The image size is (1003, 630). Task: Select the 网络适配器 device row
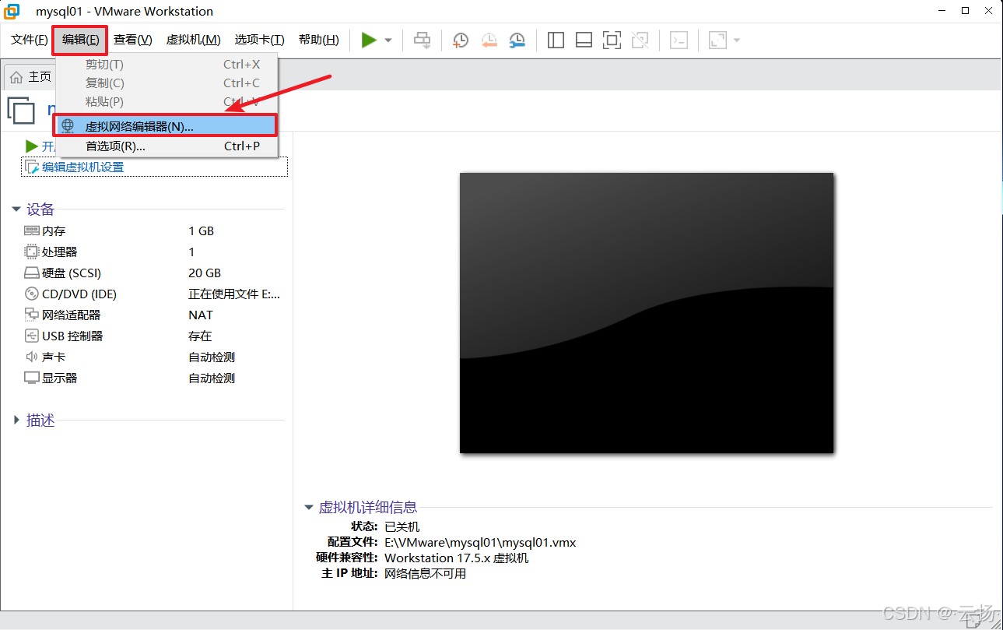point(154,315)
